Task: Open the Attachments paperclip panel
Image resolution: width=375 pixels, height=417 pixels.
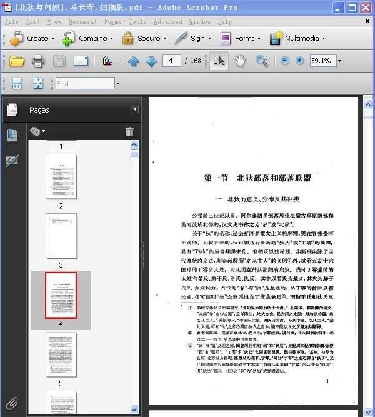Action: pos(12,404)
